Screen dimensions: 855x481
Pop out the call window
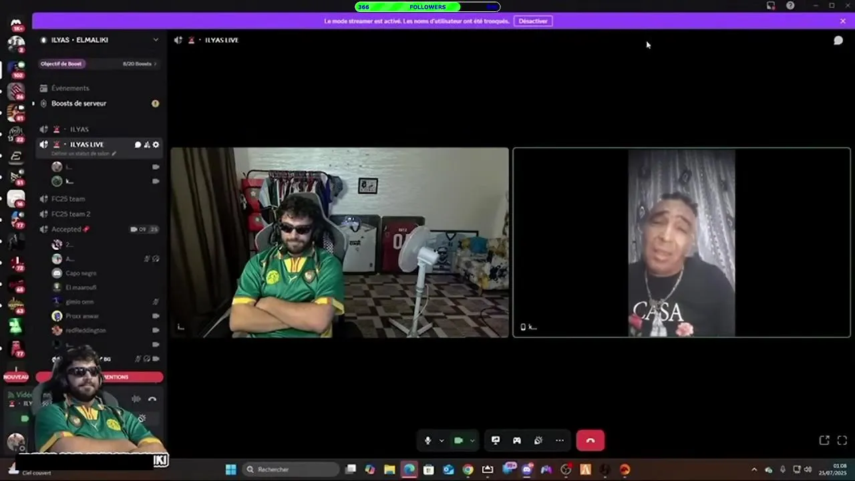tap(824, 440)
